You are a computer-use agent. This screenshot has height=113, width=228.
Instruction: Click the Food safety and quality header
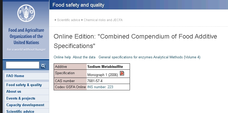78,5
